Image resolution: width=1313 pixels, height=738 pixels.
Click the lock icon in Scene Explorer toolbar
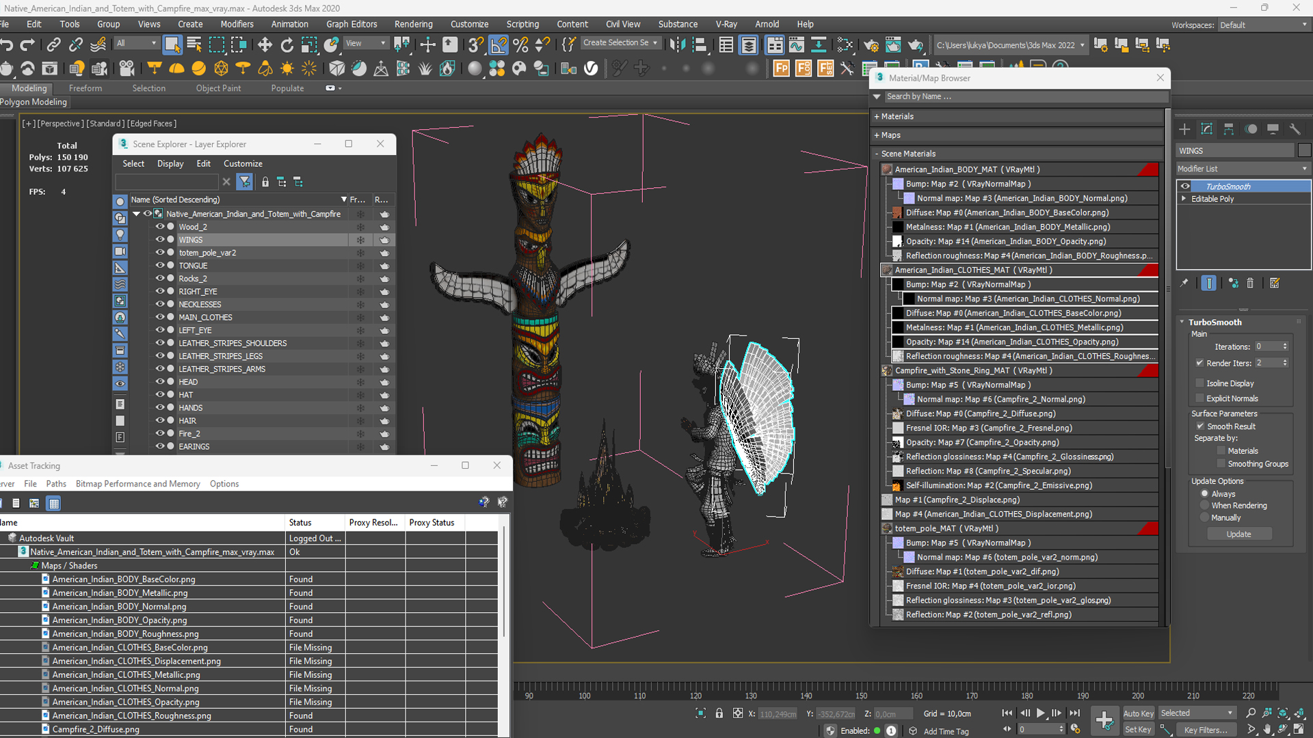[265, 182]
